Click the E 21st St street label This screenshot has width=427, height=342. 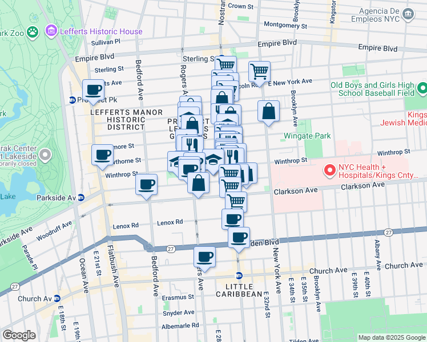[x=97, y=263]
